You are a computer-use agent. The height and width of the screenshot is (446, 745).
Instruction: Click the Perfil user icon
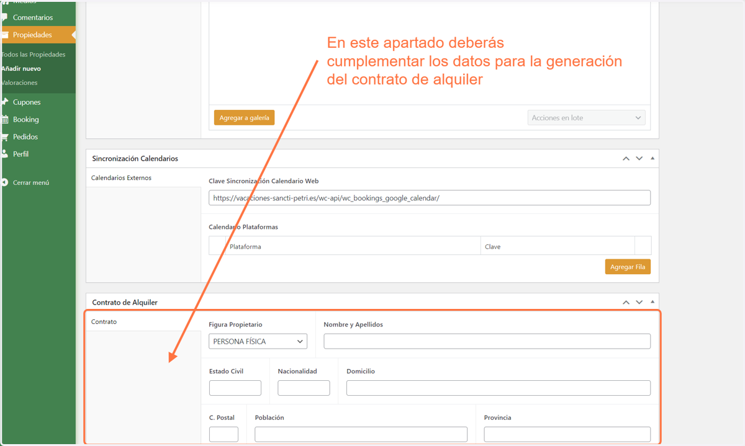tap(4, 154)
